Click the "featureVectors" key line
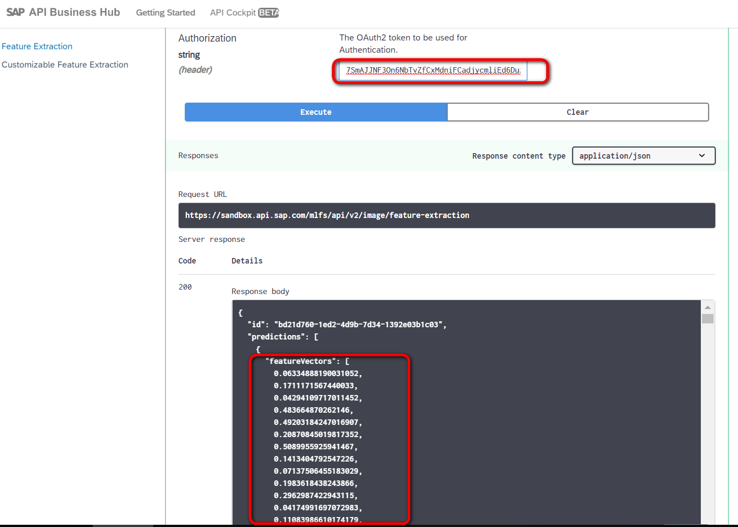This screenshot has height=527, width=738. tap(307, 361)
